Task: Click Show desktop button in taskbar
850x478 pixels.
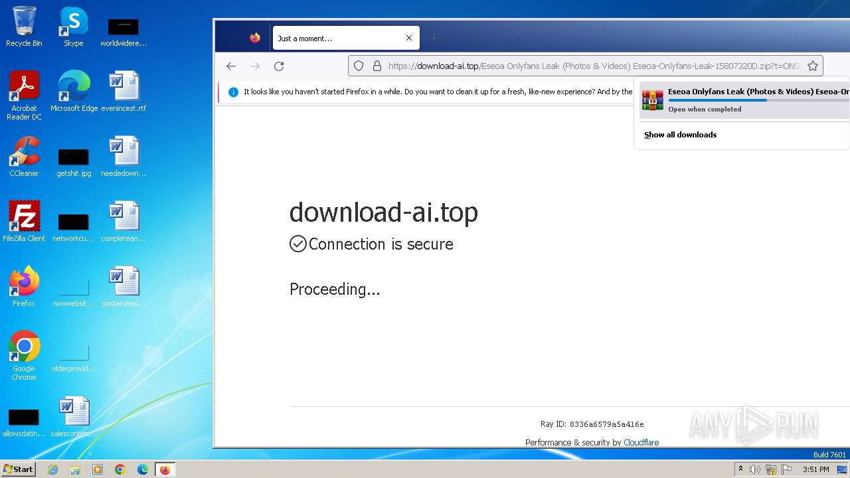Action: pos(842,469)
